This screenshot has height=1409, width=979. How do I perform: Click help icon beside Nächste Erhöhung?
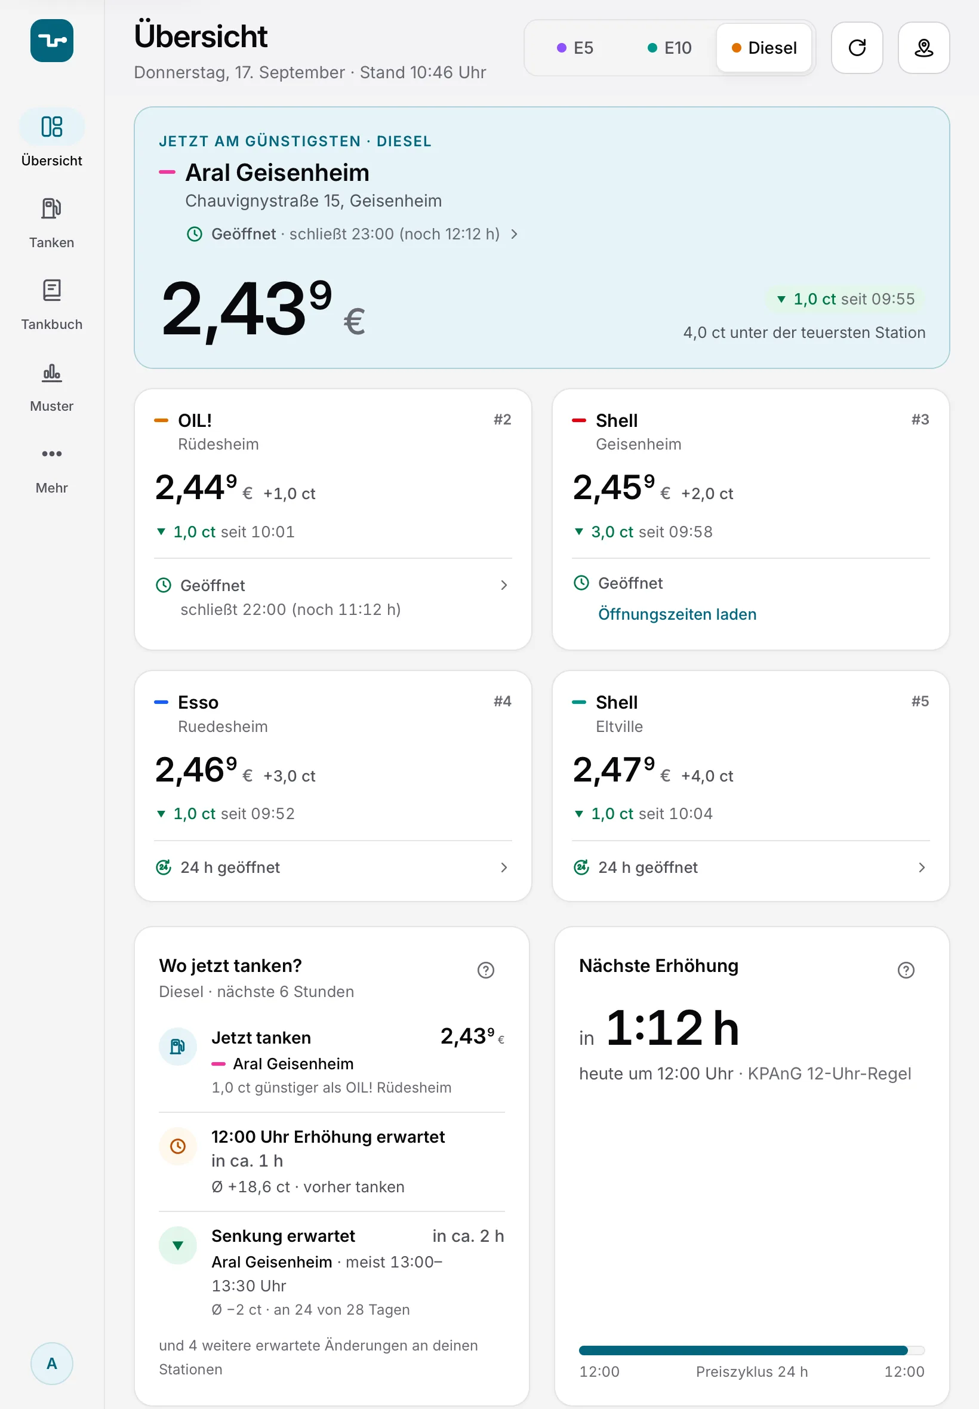click(906, 970)
